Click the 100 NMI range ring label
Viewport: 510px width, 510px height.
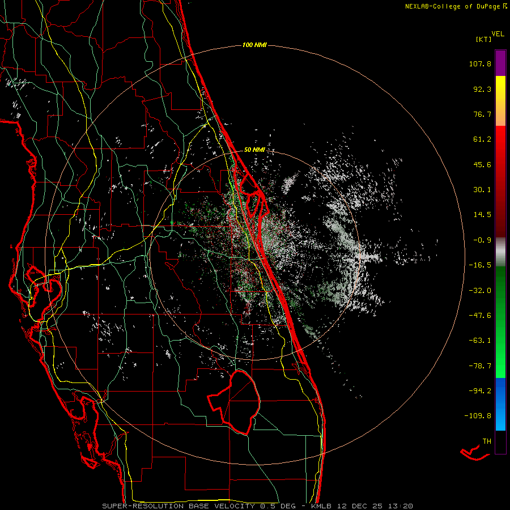(x=254, y=45)
